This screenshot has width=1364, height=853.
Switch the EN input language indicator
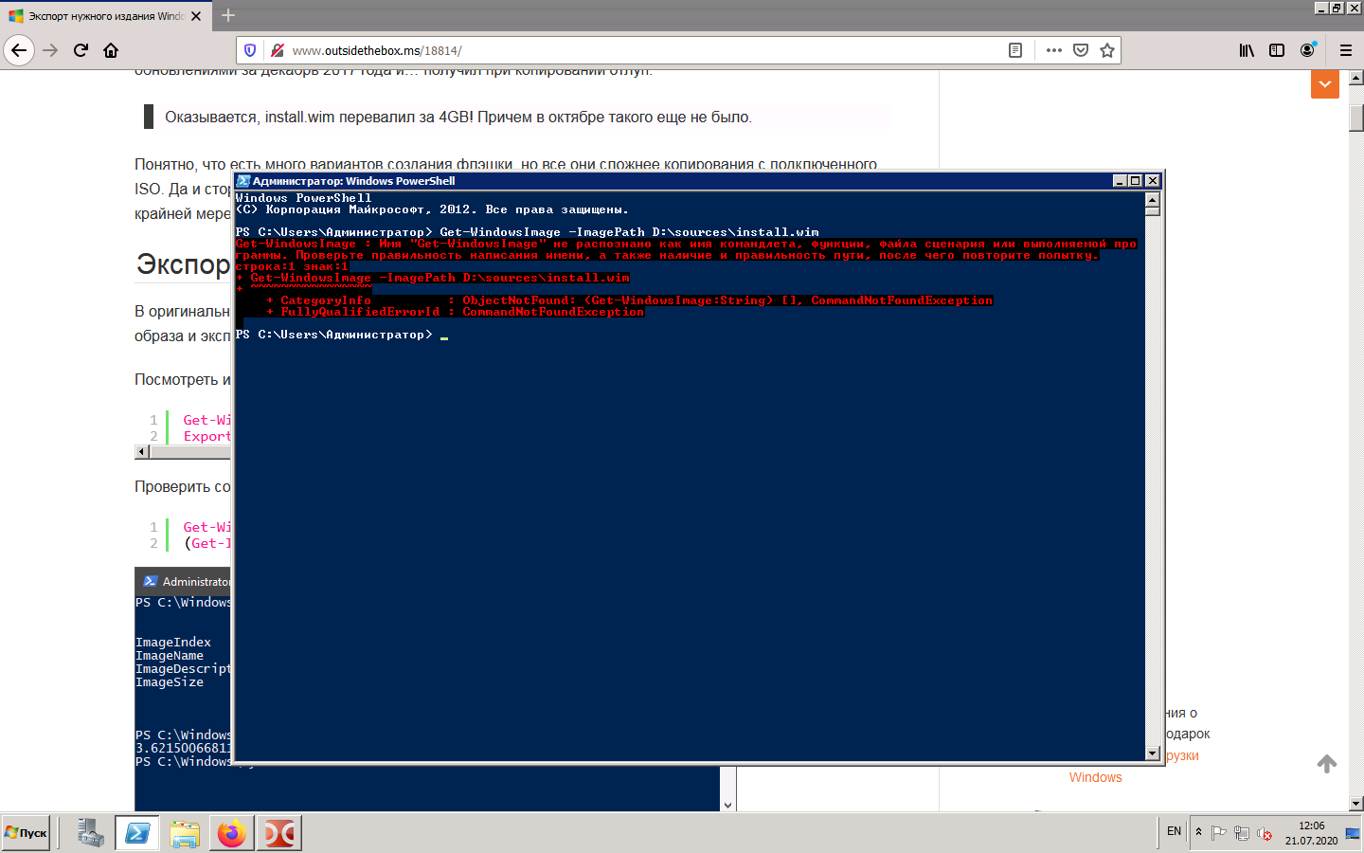[1175, 831]
